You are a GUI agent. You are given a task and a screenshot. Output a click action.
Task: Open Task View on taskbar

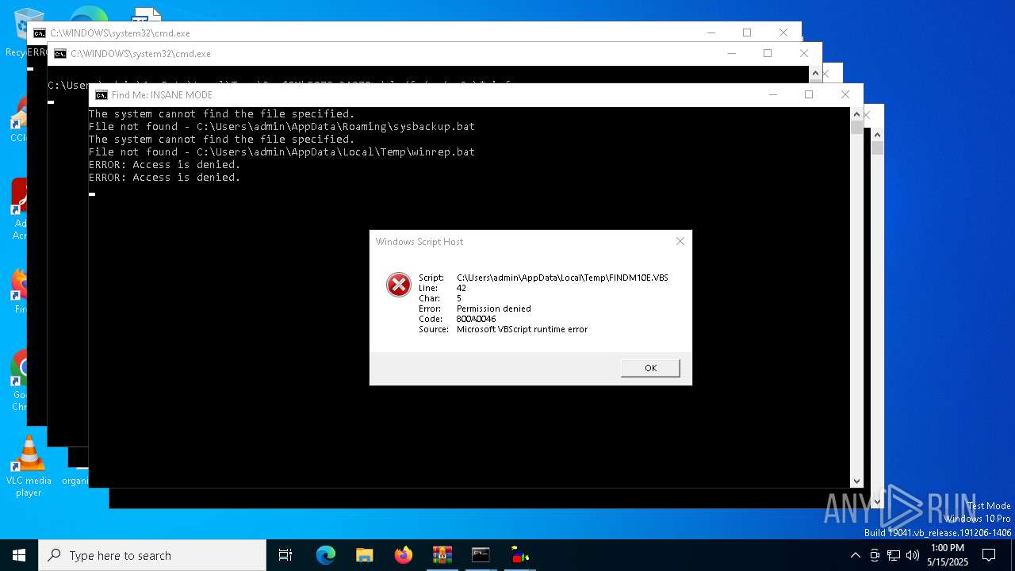[x=285, y=555]
